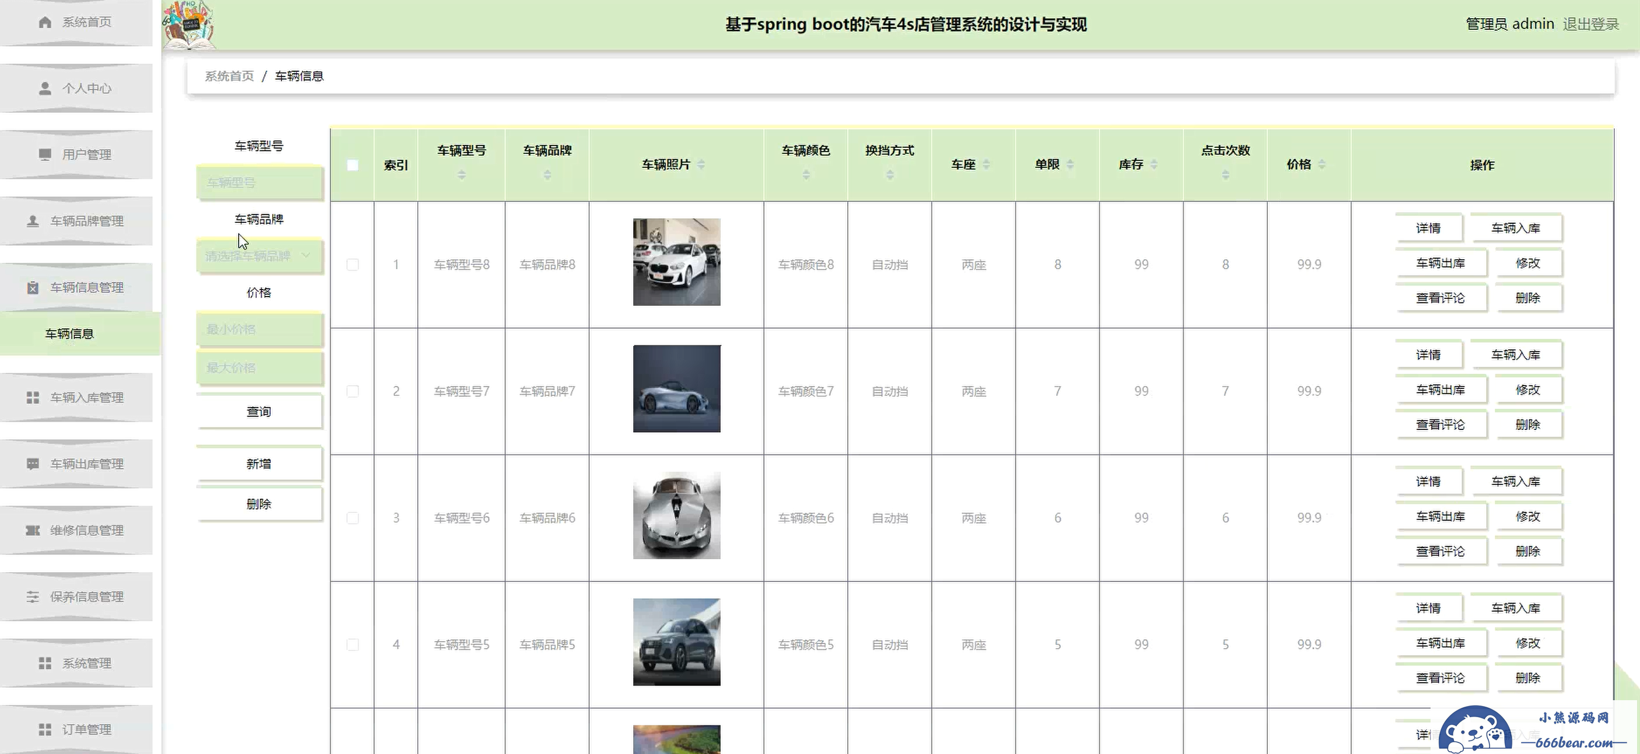
Task: Select the 车辆信息 submenu item
Action: 80,333
